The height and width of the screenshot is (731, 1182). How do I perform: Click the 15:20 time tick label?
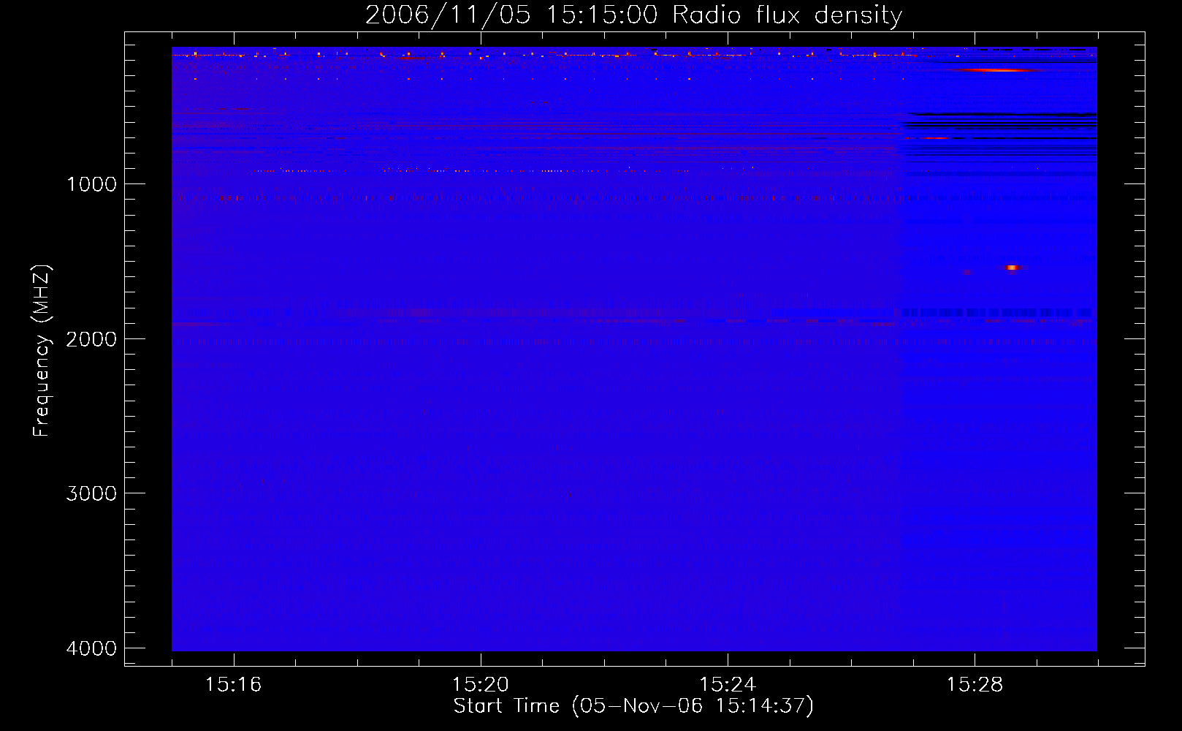pos(481,685)
